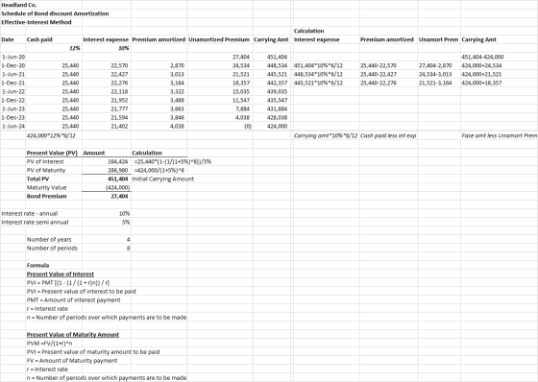Click calculation cell '24,534-3,013'
538x382 pixels.
point(435,75)
